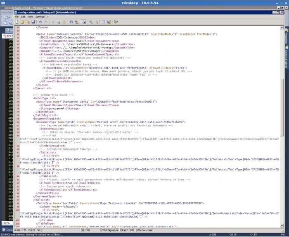Click the '<OutputFolder>' 40-Vystup line
Image resolution: width=289 pixels, height=237 pixels.
(x=87, y=48)
